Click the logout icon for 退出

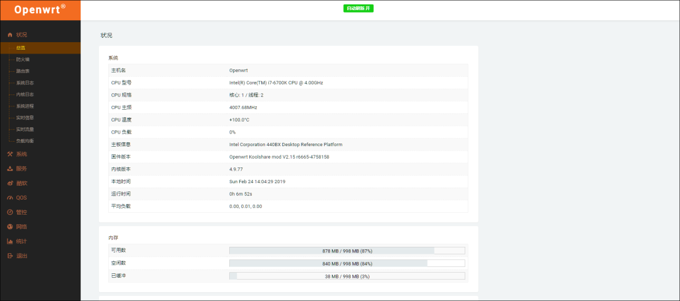pyautogui.click(x=9, y=256)
